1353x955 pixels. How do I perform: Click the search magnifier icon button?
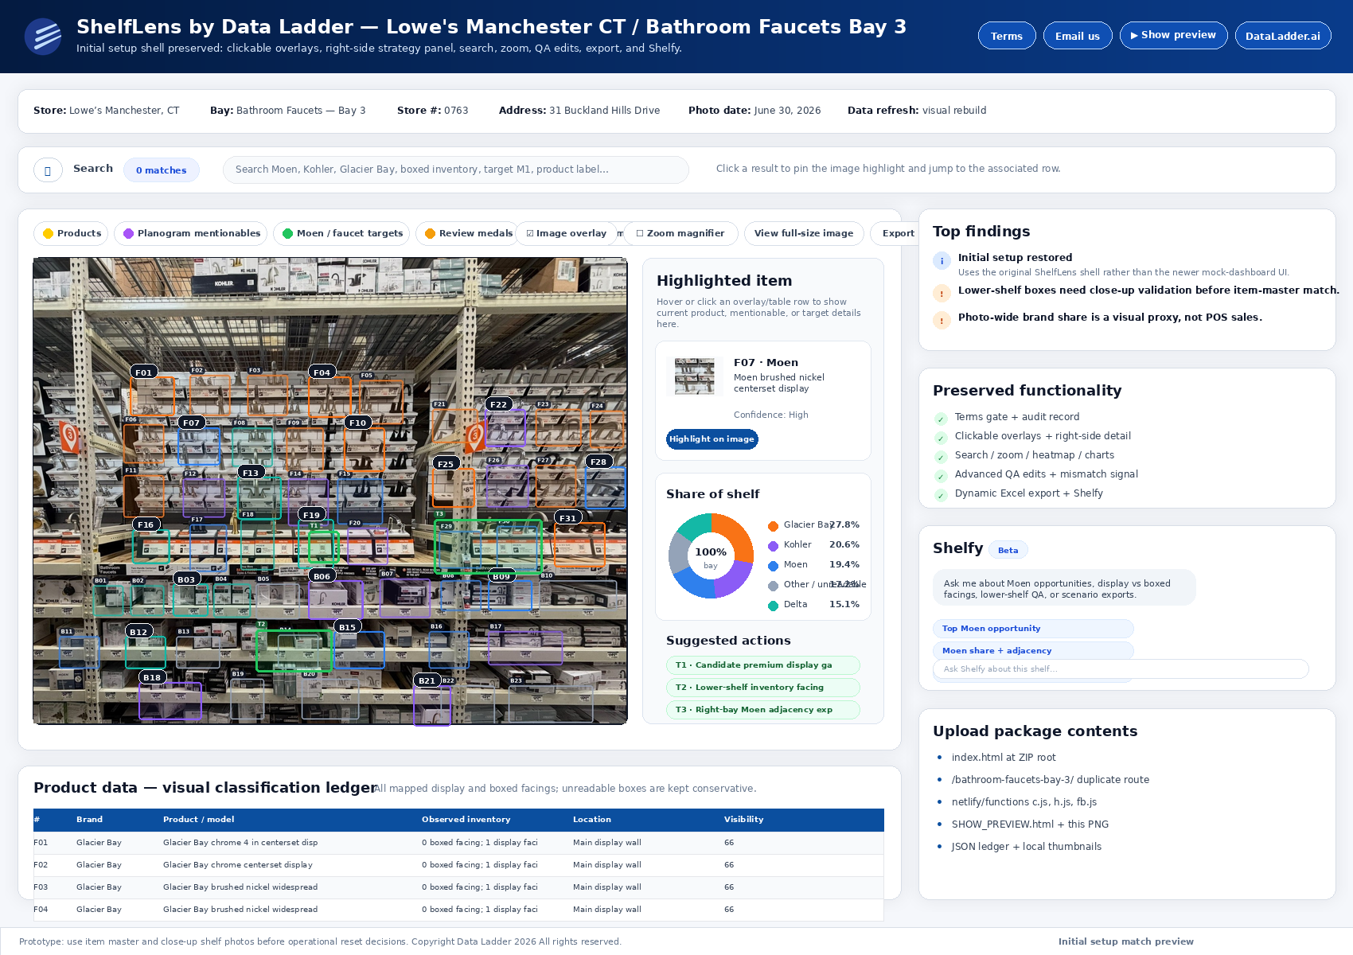click(48, 170)
